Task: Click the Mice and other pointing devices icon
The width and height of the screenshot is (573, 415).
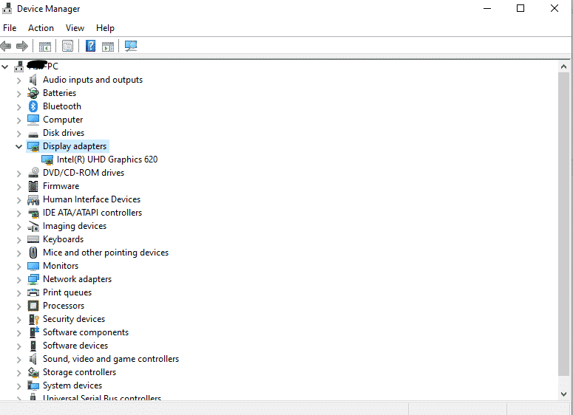Action: pos(33,253)
